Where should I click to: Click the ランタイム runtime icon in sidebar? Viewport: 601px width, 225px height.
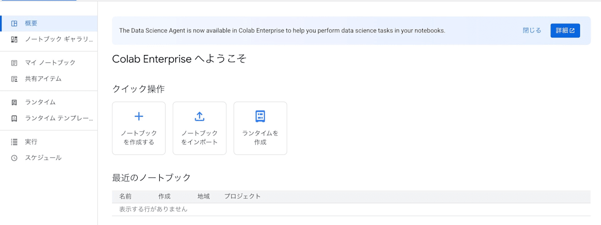[x=15, y=102]
